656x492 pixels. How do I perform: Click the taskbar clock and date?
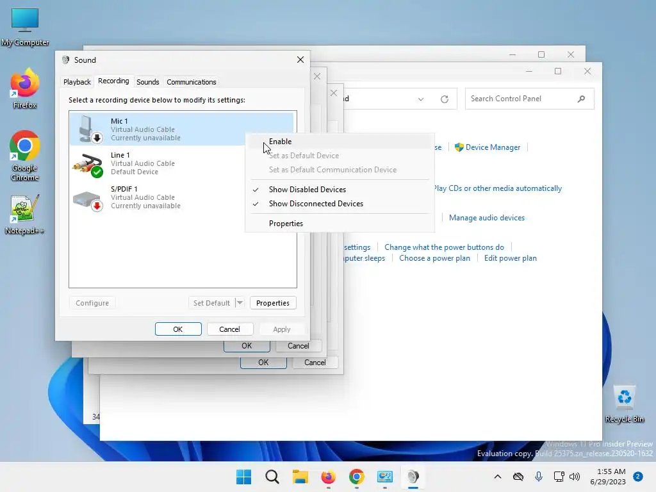point(608,477)
